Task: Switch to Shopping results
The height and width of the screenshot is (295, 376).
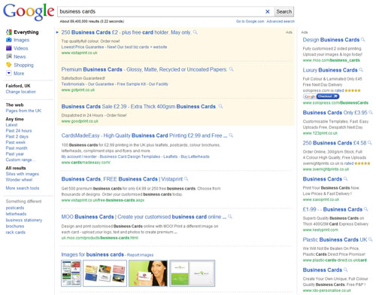Action: [x=23, y=65]
